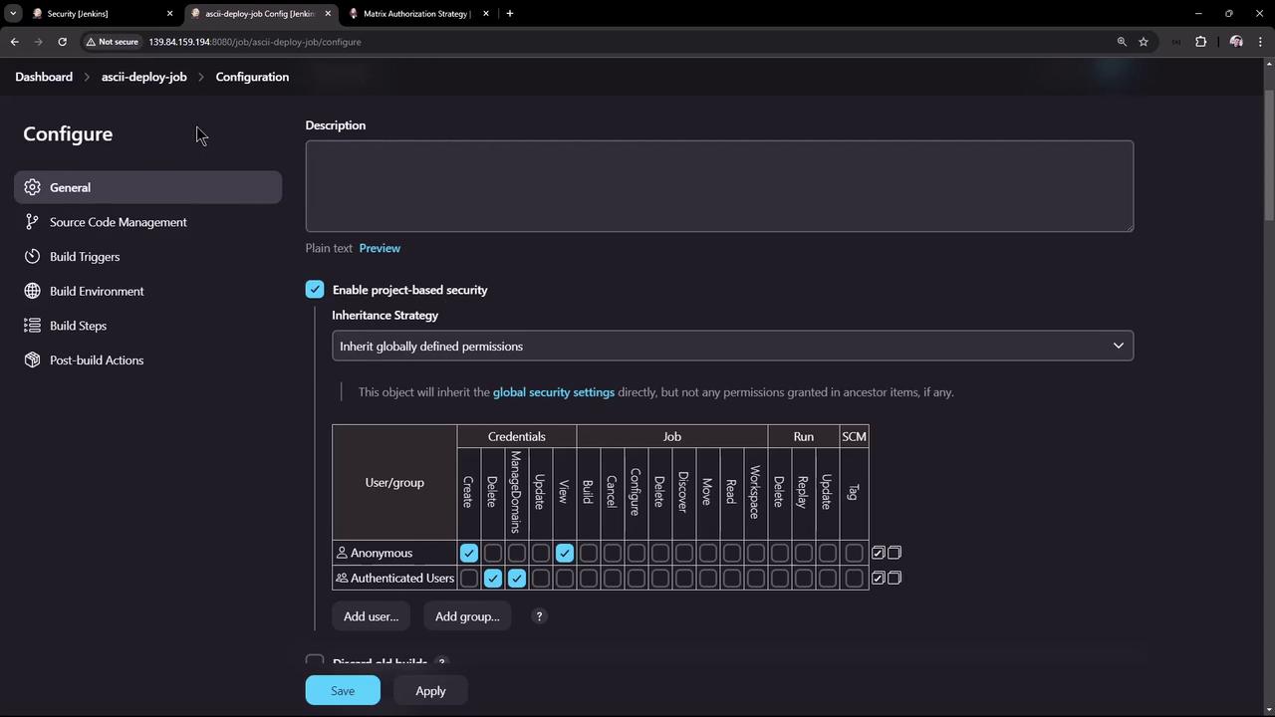Click into the Description text area
The width and height of the screenshot is (1275, 717).
point(719,186)
